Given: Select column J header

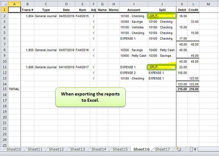Looking at the screenshot, I should point(162,4).
